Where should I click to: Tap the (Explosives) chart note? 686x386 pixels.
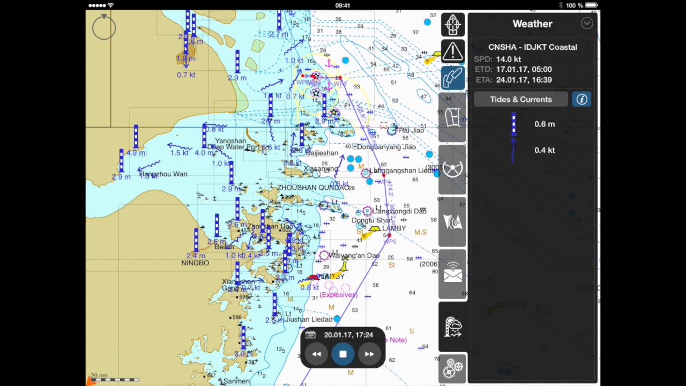click(x=339, y=295)
